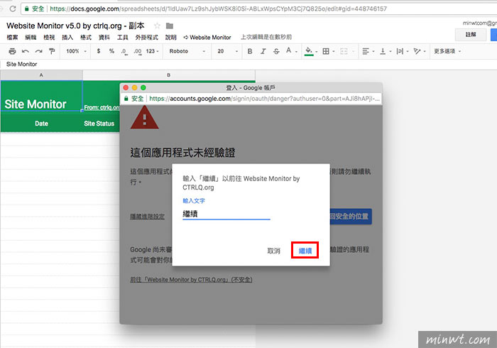Image resolution: width=497 pixels, height=348 pixels.
Task: Open the 更多選項 dropdown
Action: pos(447,51)
